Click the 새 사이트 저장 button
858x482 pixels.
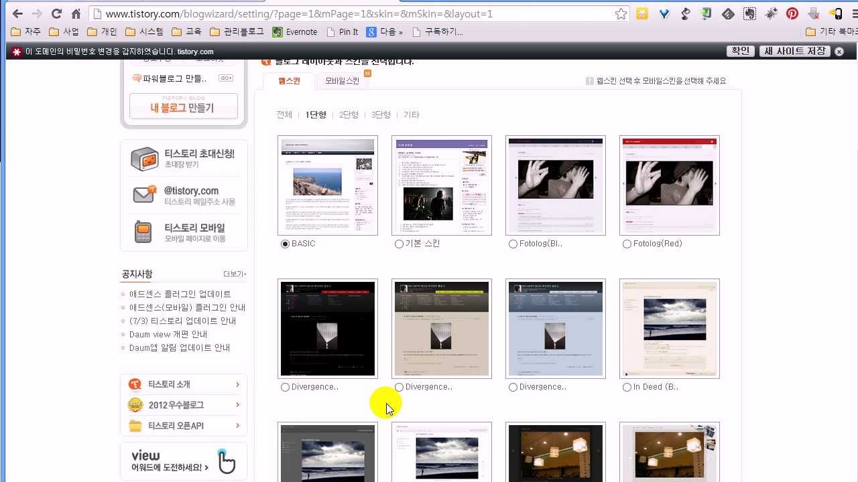pyautogui.click(x=795, y=51)
